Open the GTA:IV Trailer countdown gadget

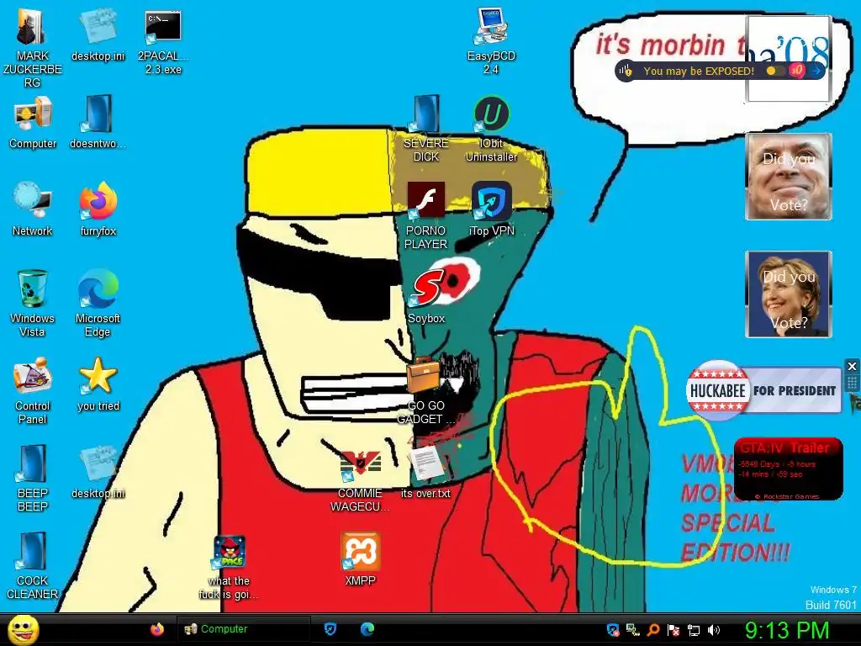(788, 469)
